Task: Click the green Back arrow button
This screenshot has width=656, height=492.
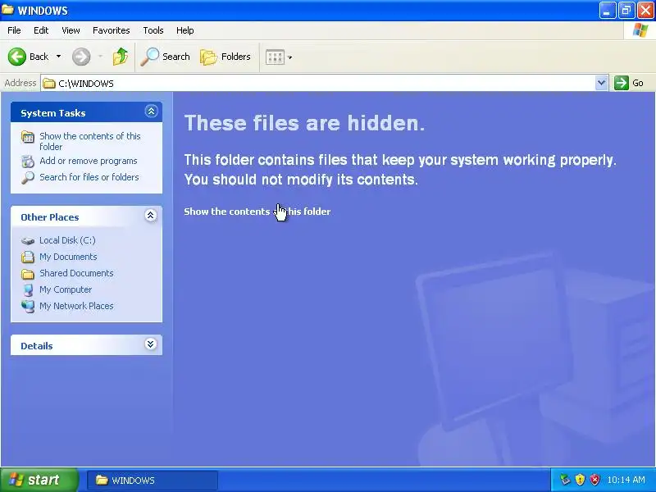Action: click(x=17, y=57)
